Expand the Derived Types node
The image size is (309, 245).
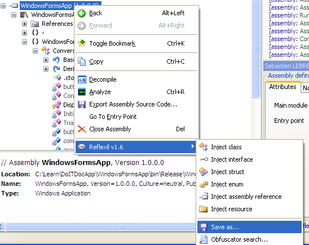46,69
